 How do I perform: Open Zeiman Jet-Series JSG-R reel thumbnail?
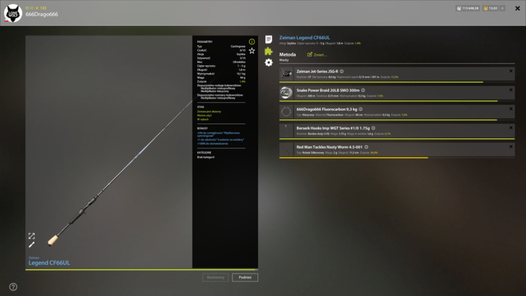point(286,74)
